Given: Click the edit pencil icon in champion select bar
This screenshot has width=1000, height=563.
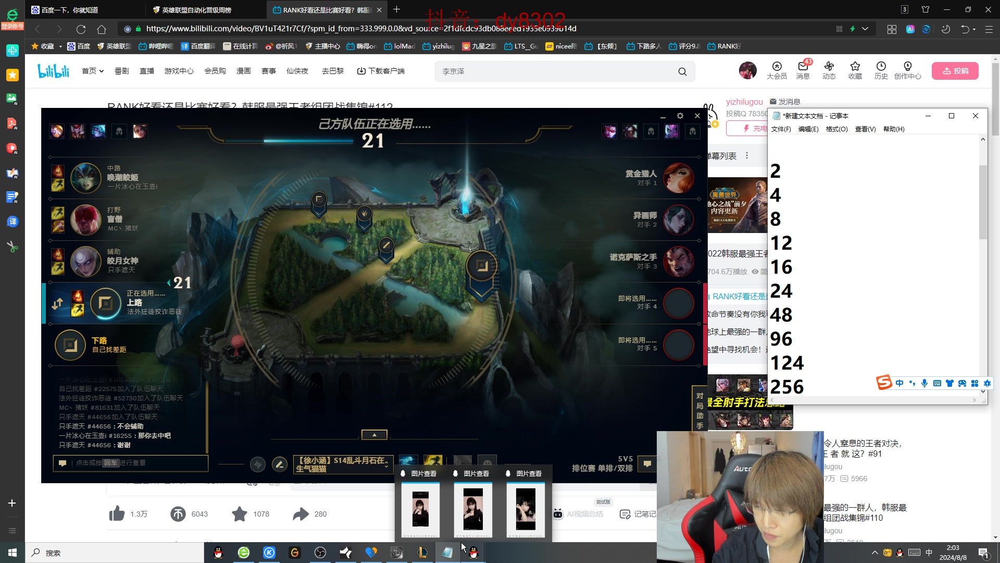Looking at the screenshot, I should point(279,464).
